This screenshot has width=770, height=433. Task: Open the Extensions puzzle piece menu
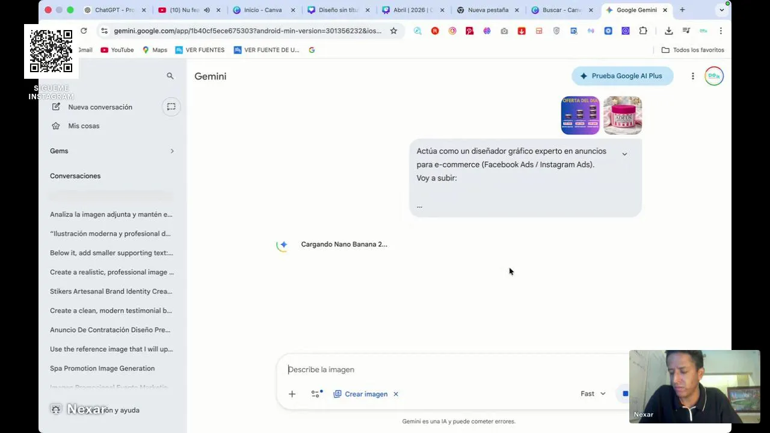(x=643, y=31)
